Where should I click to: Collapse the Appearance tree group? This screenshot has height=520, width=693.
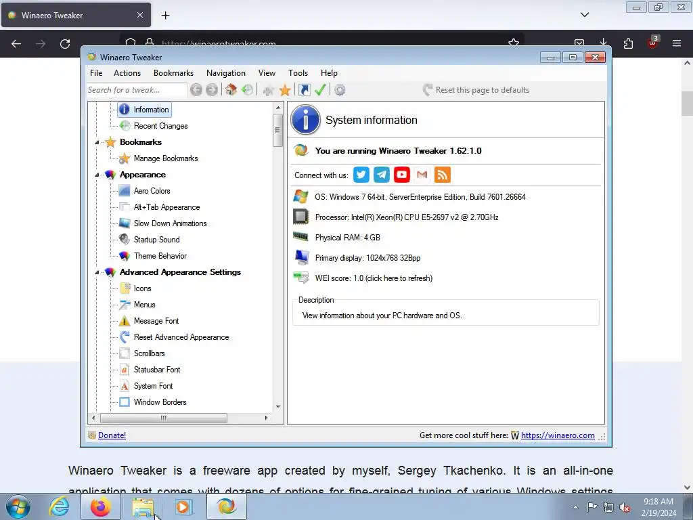pos(97,175)
